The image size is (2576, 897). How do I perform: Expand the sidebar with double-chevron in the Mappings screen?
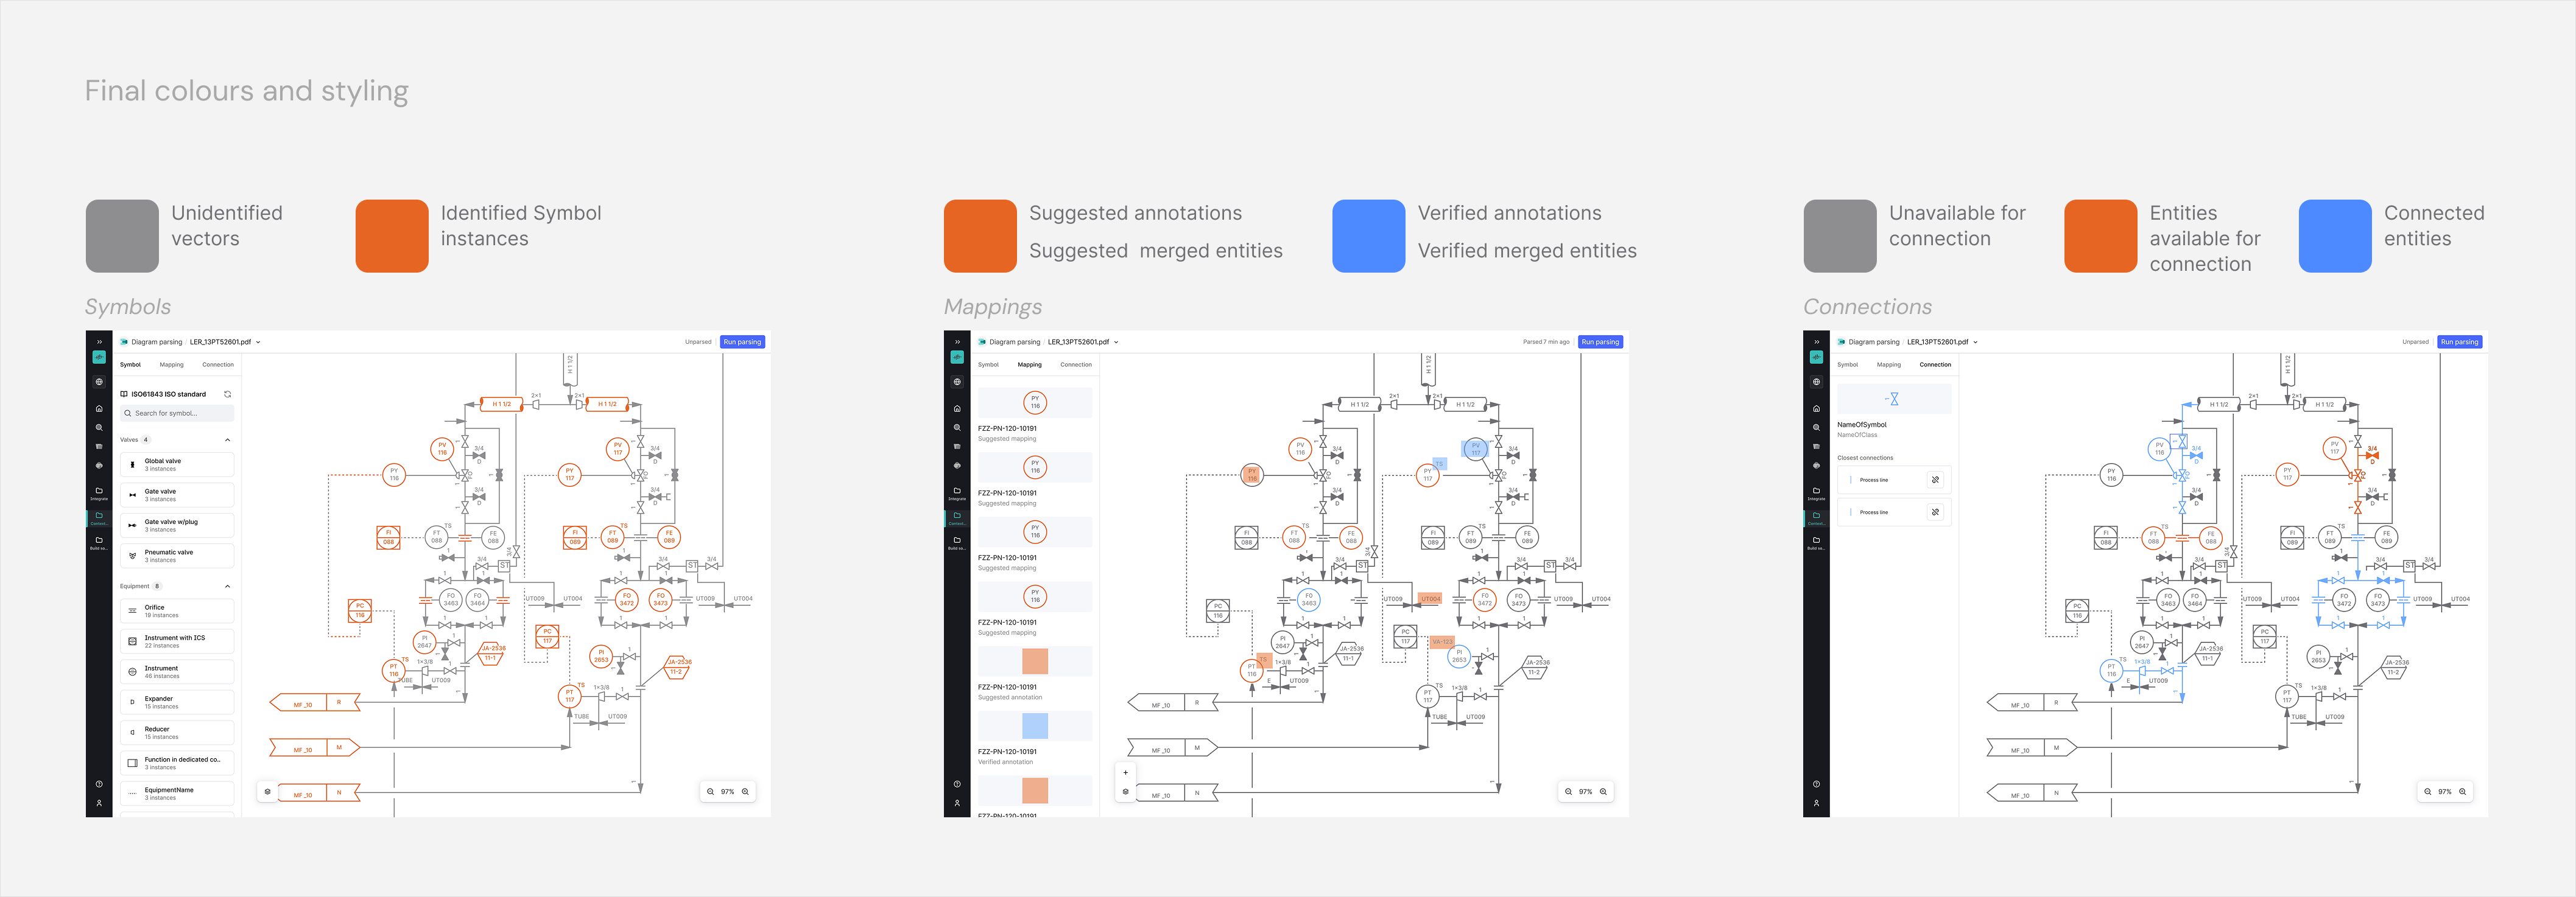[957, 341]
